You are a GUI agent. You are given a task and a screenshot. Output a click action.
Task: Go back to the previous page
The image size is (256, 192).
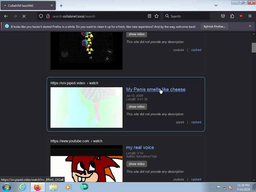(6, 16)
